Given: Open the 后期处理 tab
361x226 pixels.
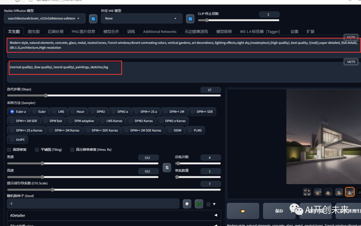Looking at the screenshot, I should click(55, 31).
